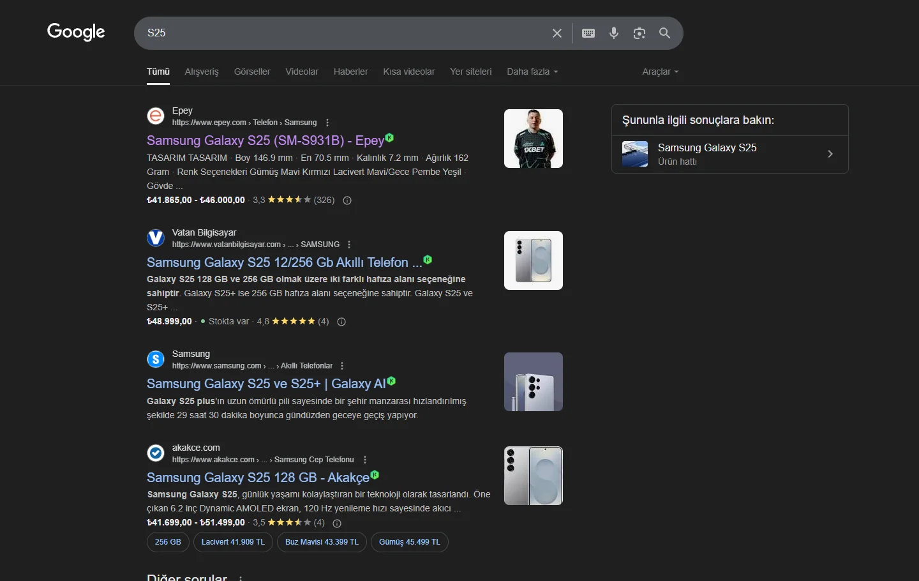
Task: Click the Google logo
Action: pyautogui.click(x=76, y=32)
